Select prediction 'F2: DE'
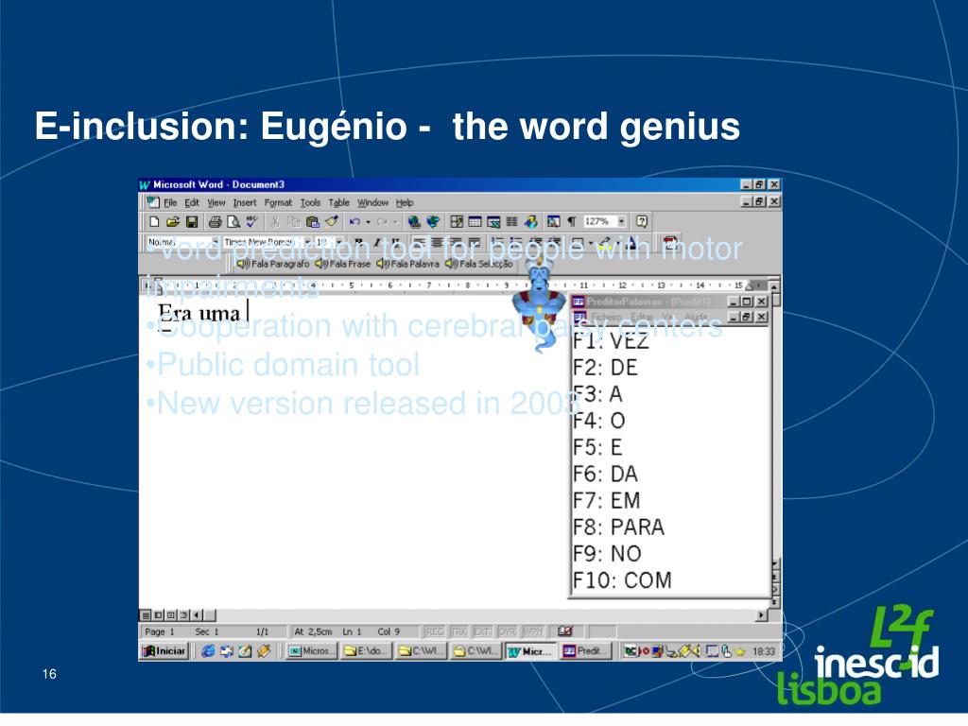The width and height of the screenshot is (968, 726). pos(605,368)
